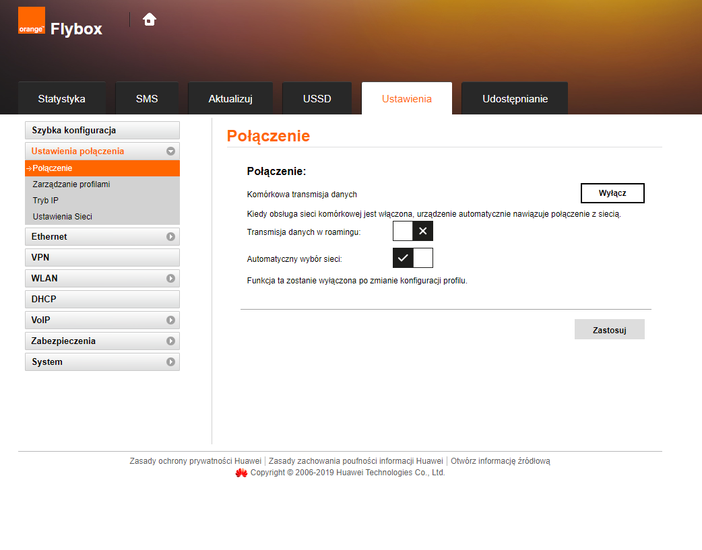Collapse Ustawienia połączenia

[171, 151]
